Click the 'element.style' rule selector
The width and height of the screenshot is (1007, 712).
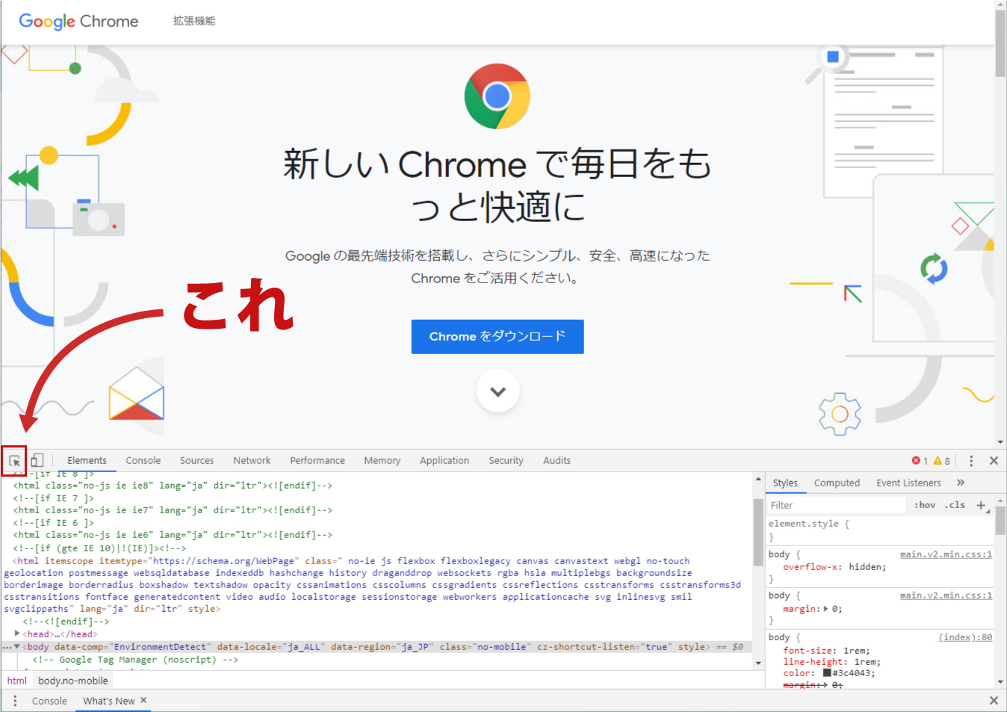[x=805, y=524]
